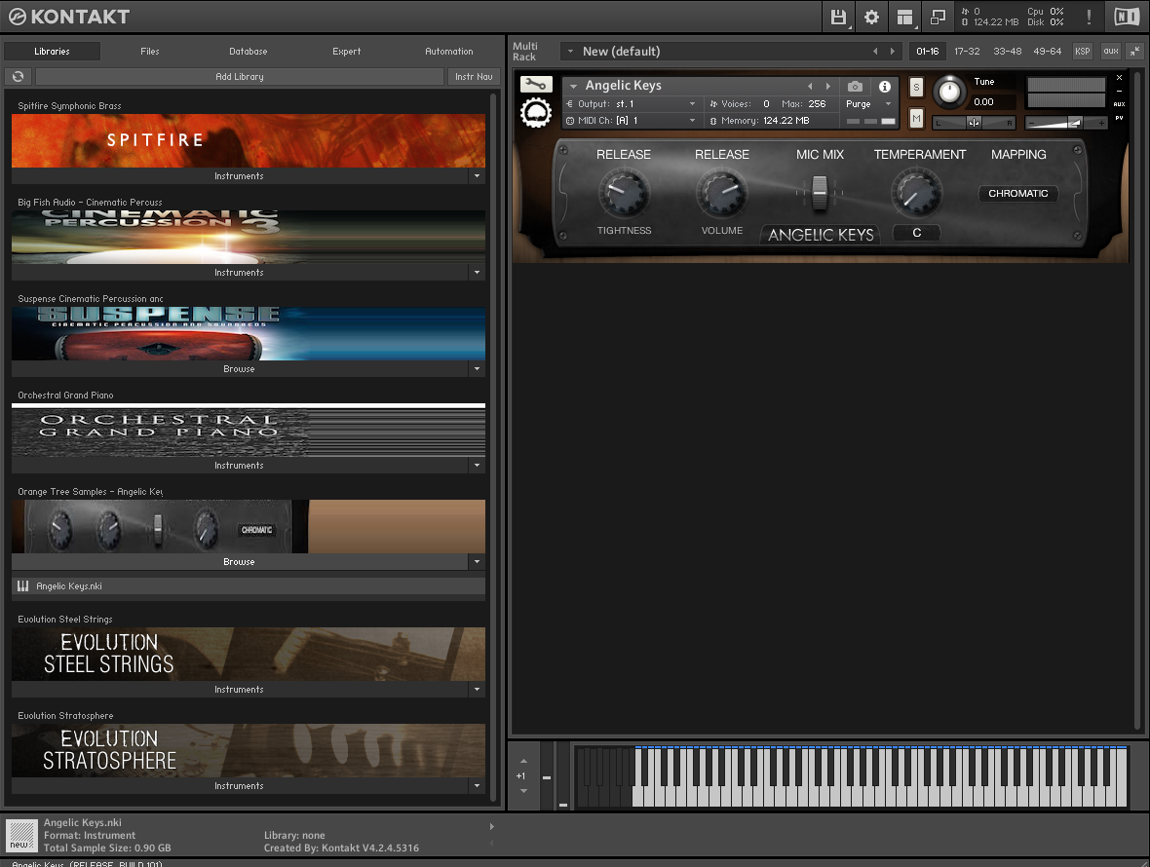Screen dimensions: 1150x867
Task: Open Orchestral Grand Piano dropdown arrow
Action: point(477,466)
